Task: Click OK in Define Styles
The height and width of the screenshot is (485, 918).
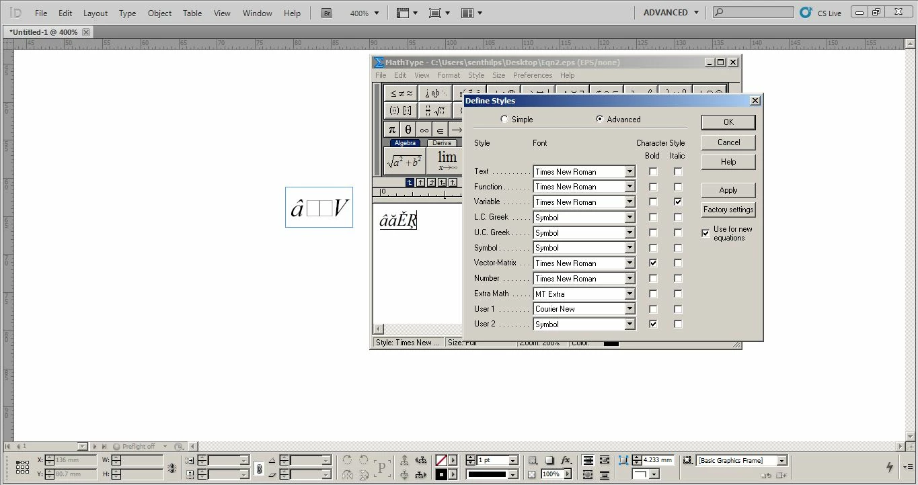Action: (x=728, y=122)
